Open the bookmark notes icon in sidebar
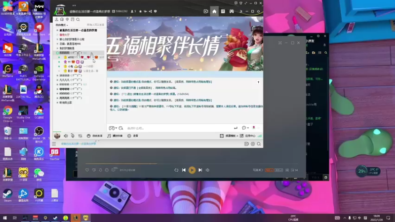Image resolution: width=395 pixels, height=222 pixels. pos(73,19)
